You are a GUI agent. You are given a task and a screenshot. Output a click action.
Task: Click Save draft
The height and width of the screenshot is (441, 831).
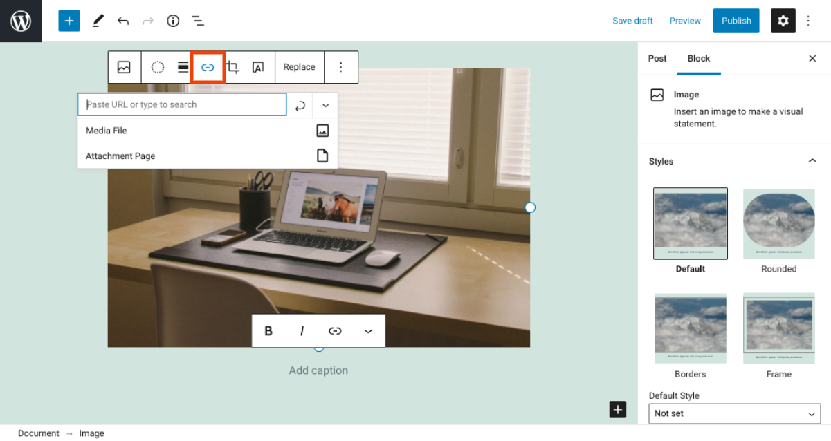click(x=632, y=21)
